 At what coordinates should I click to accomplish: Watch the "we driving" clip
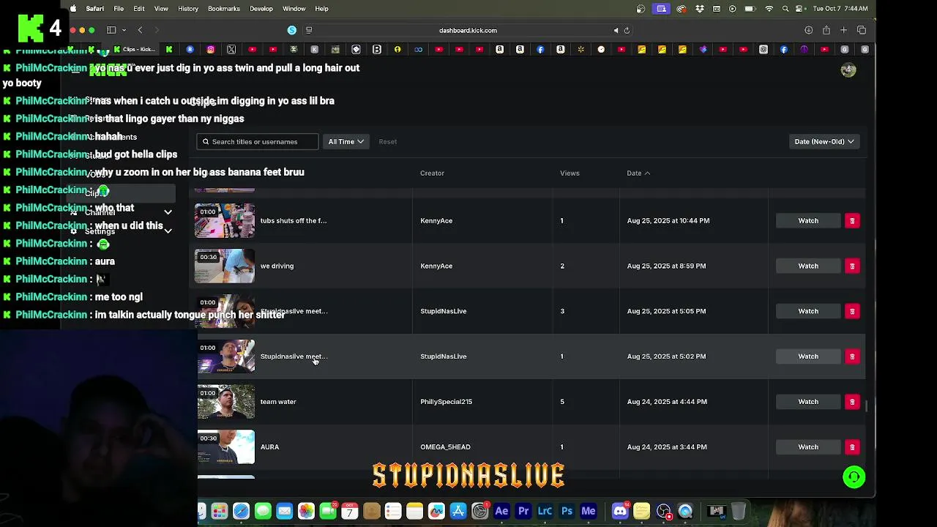pos(808,266)
